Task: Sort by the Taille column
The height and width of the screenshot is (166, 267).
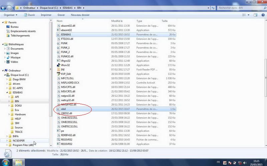Action: 169,21
